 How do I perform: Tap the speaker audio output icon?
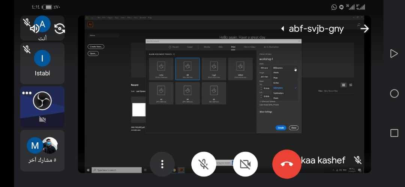[x=34, y=29]
